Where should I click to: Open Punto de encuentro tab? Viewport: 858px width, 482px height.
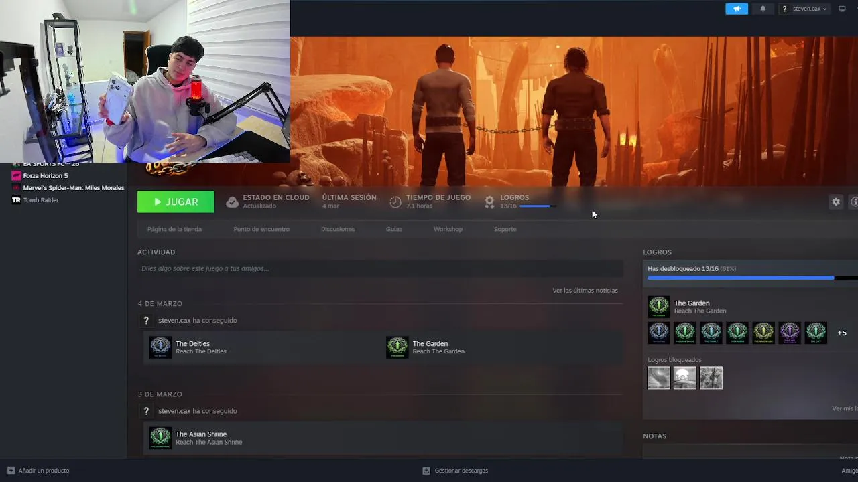point(261,229)
